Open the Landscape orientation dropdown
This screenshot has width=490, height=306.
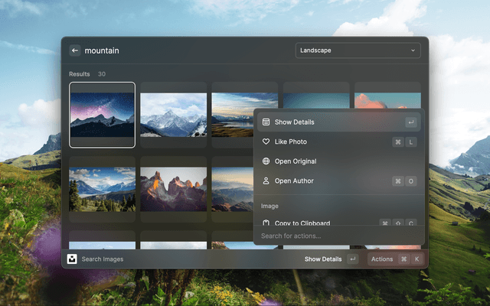(358, 50)
